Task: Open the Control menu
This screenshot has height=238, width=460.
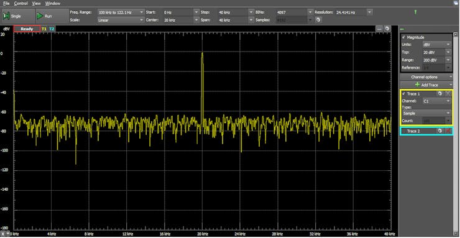Action: click(21, 4)
